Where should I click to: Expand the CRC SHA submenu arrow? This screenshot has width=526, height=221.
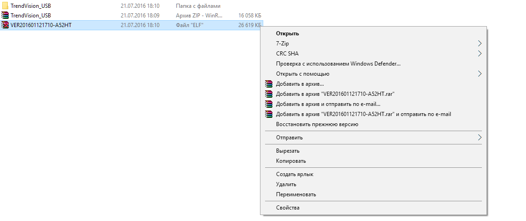point(480,54)
